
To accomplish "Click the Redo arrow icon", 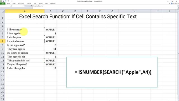I will pyautogui.click(x=9, y=1).
